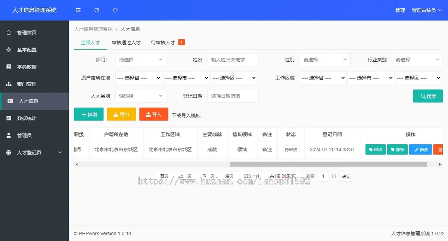
Task: Click the 登记日期 date range field
Action: click(x=233, y=96)
